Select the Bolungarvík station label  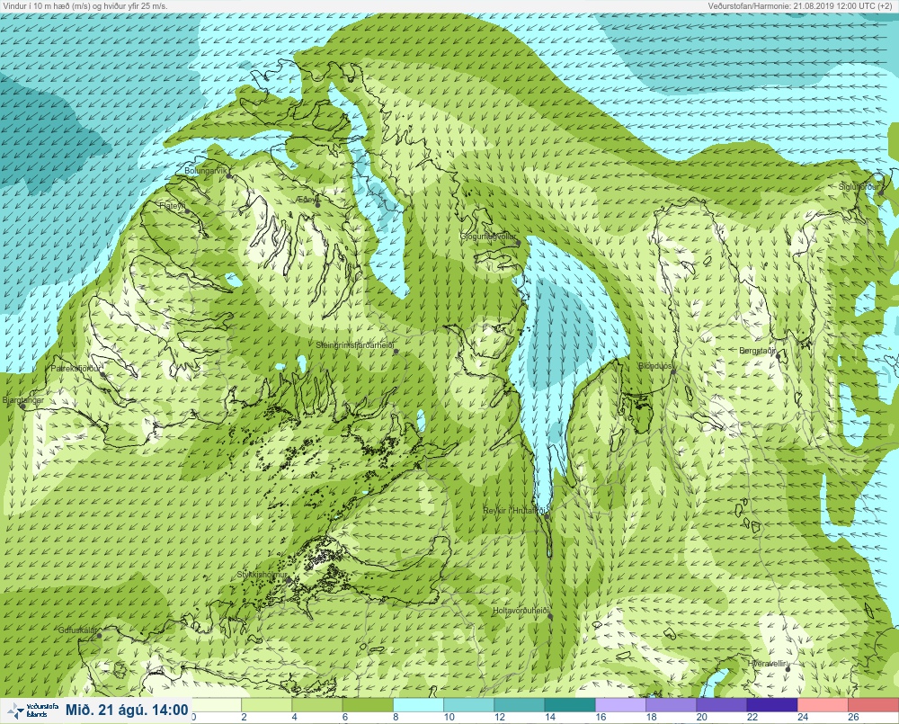tap(206, 171)
